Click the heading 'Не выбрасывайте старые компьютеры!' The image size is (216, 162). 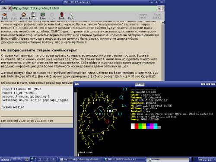click(x=39, y=50)
